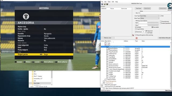The height and width of the screenshot is (96, 172).
Task: Click the left arrow on Długość getrów row
Action: pyautogui.click(x=40, y=54)
